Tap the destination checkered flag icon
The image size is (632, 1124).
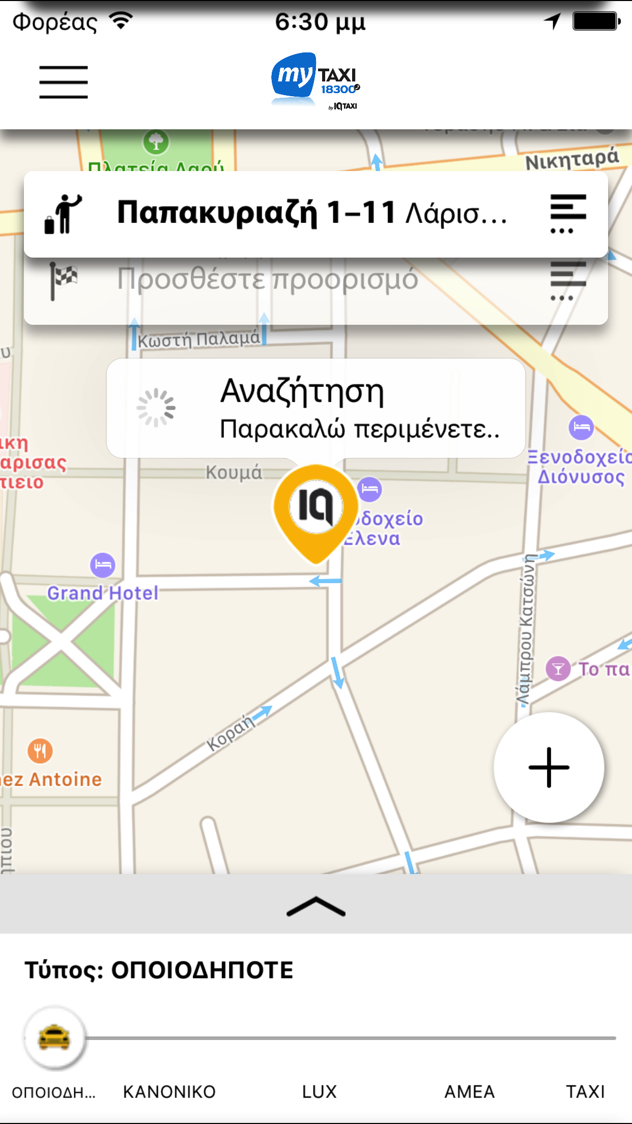(63, 281)
